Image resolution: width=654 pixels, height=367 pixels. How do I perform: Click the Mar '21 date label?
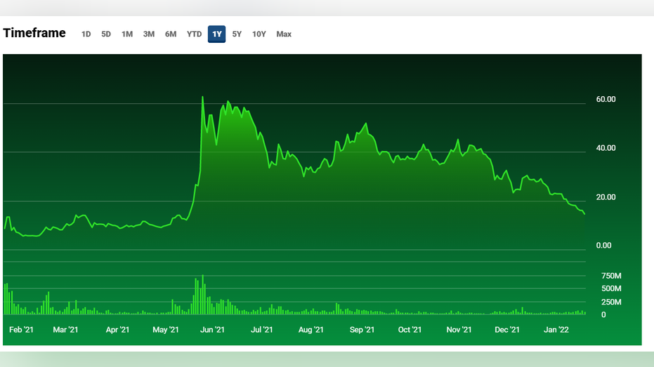pos(65,330)
